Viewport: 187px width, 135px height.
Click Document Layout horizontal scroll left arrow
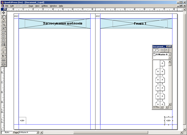pyautogui.click(x=162, y=107)
